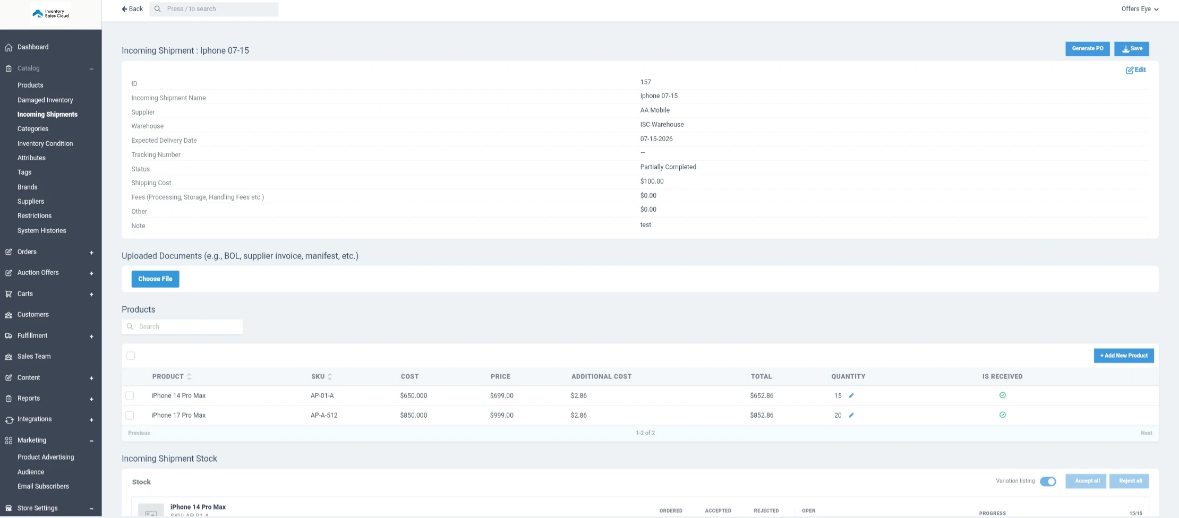This screenshot has width=1179, height=518.
Task: Open Restrictions menu item
Action: point(35,216)
